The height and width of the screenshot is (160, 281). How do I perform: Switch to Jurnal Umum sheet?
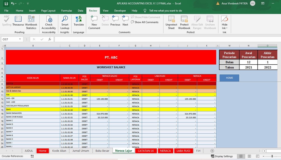click(x=81, y=151)
